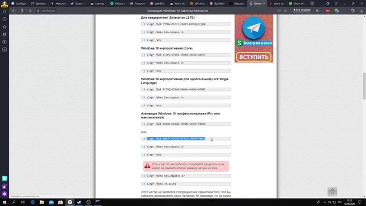Switch to the Steam tab
Viewport: 366px width, 206px height.
78,3
